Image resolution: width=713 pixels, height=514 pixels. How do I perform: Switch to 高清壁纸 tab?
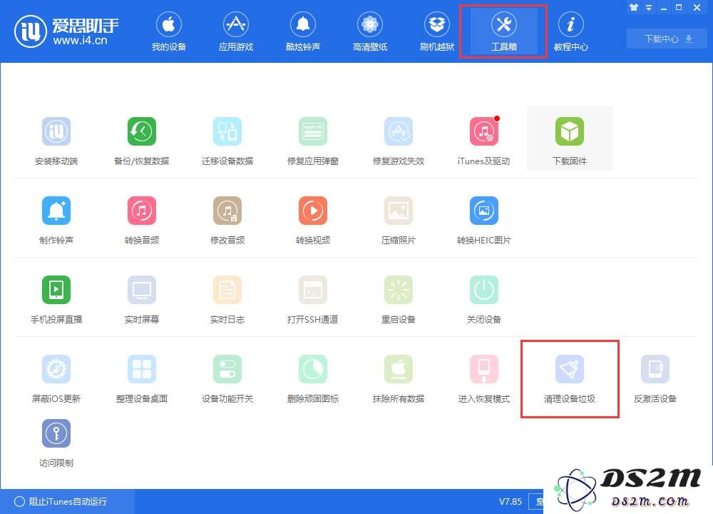[369, 31]
